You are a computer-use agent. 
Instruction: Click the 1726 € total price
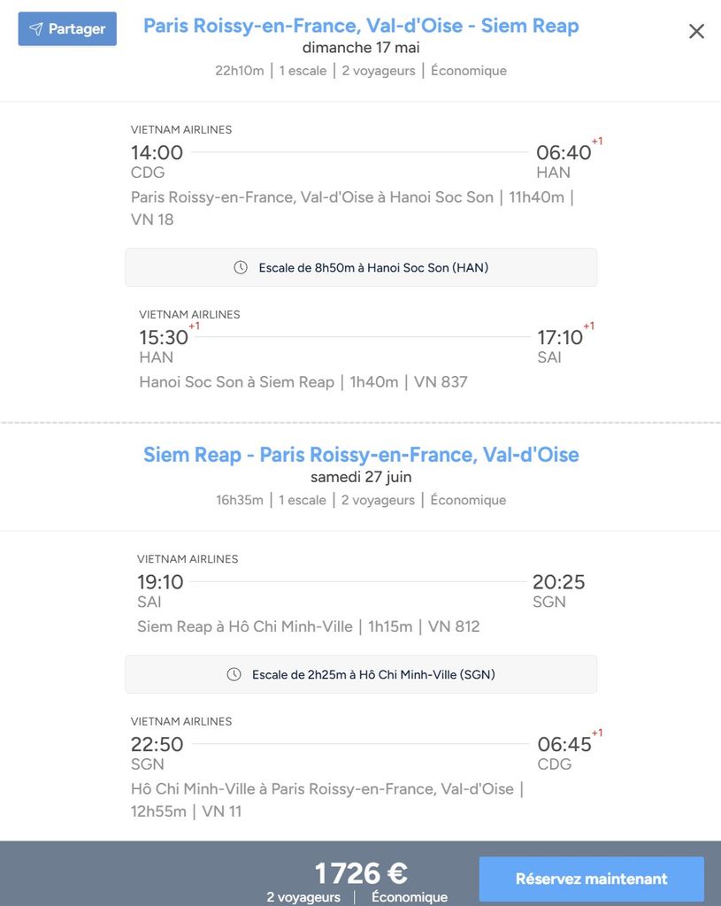361,873
